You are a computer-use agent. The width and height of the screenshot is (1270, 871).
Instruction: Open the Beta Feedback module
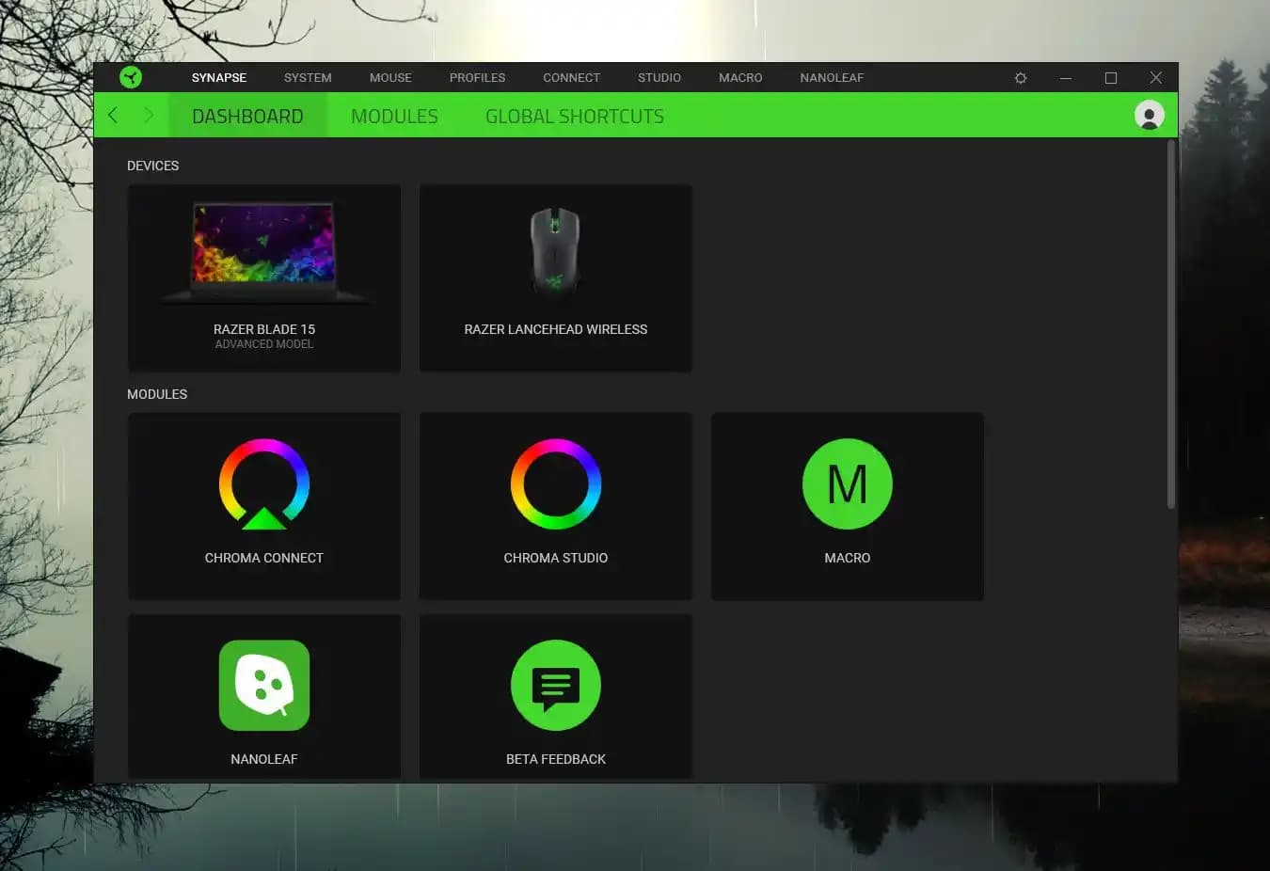click(x=555, y=696)
